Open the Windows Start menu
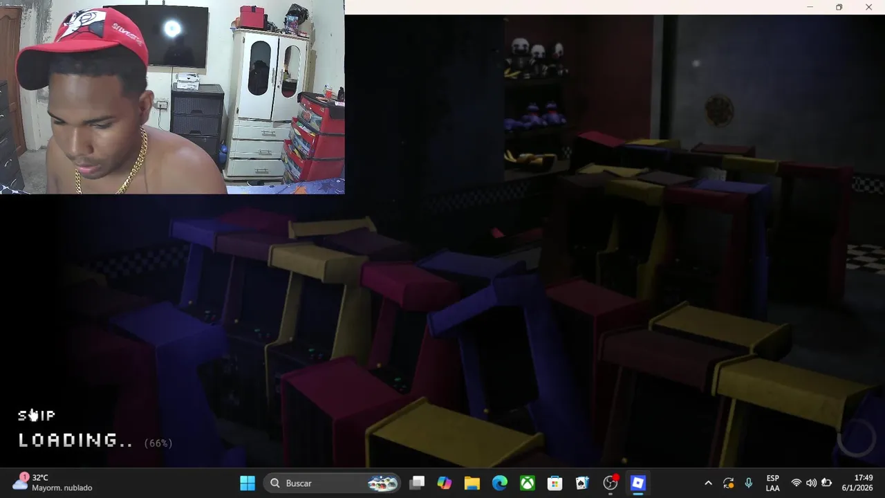This screenshot has height=498, width=885. coord(248,483)
